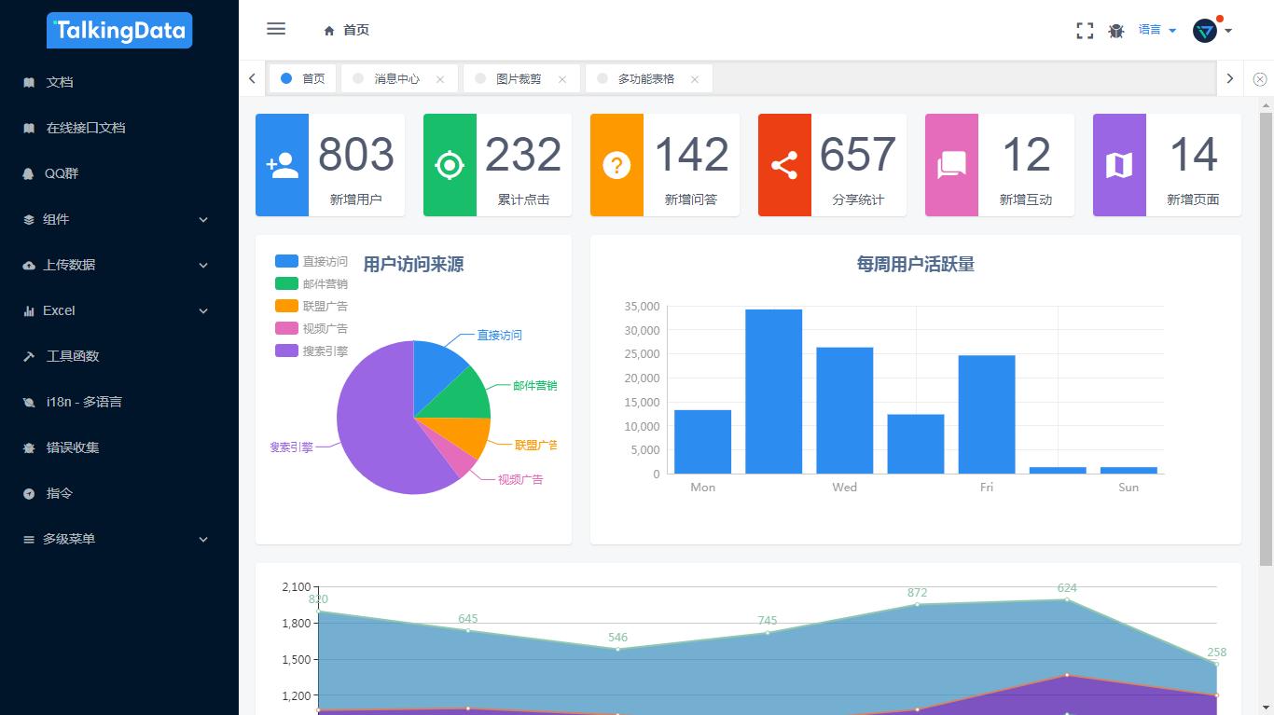Click the green 邮件营销 pie slice

(x=463, y=398)
